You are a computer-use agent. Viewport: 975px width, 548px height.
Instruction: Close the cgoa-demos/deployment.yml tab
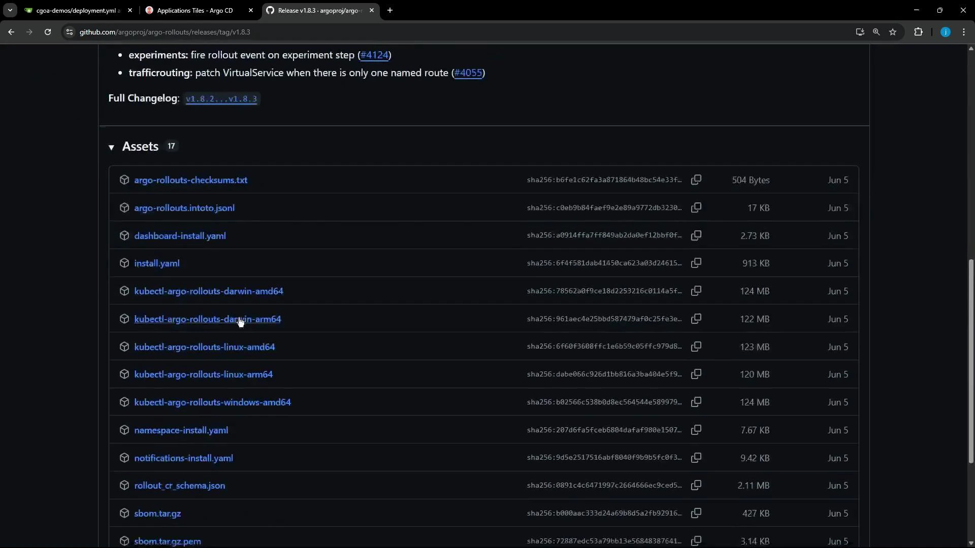(129, 10)
